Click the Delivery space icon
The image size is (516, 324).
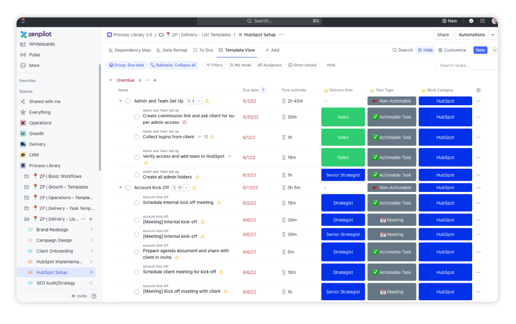(x=23, y=144)
